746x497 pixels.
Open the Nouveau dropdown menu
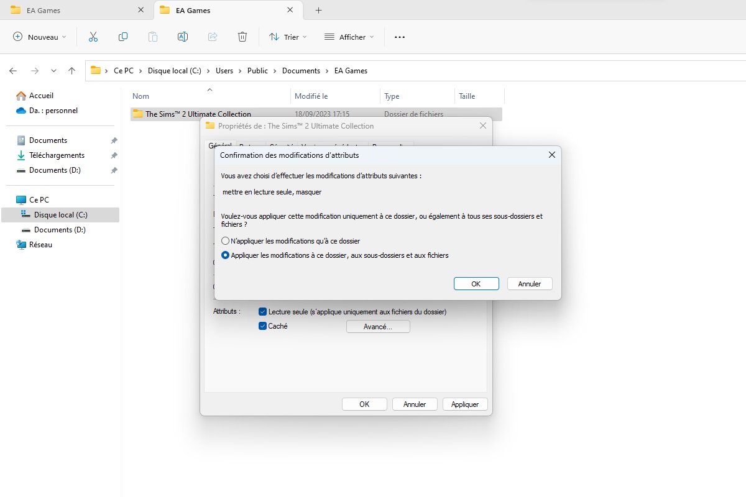pyautogui.click(x=40, y=37)
